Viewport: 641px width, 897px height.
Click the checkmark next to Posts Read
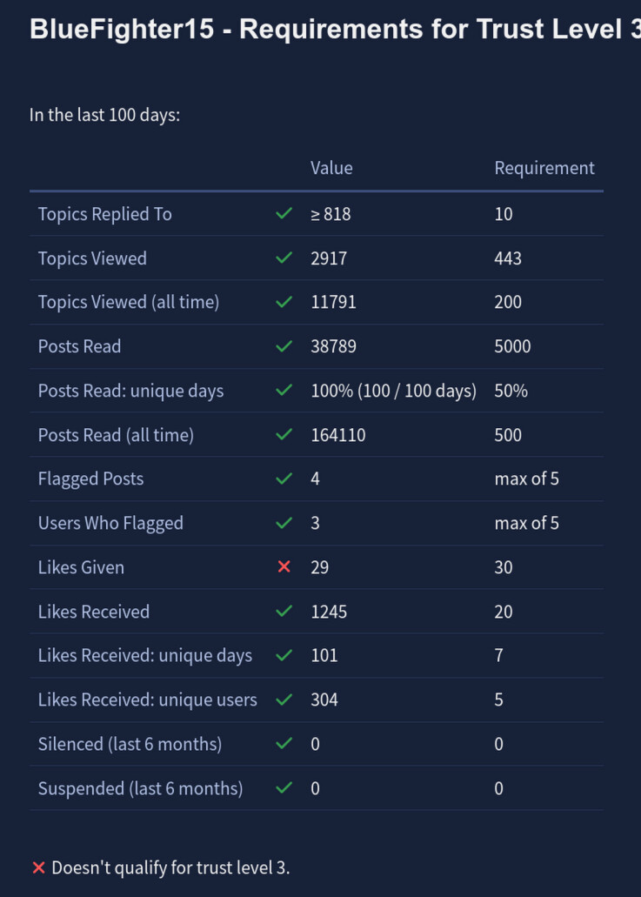coord(284,346)
